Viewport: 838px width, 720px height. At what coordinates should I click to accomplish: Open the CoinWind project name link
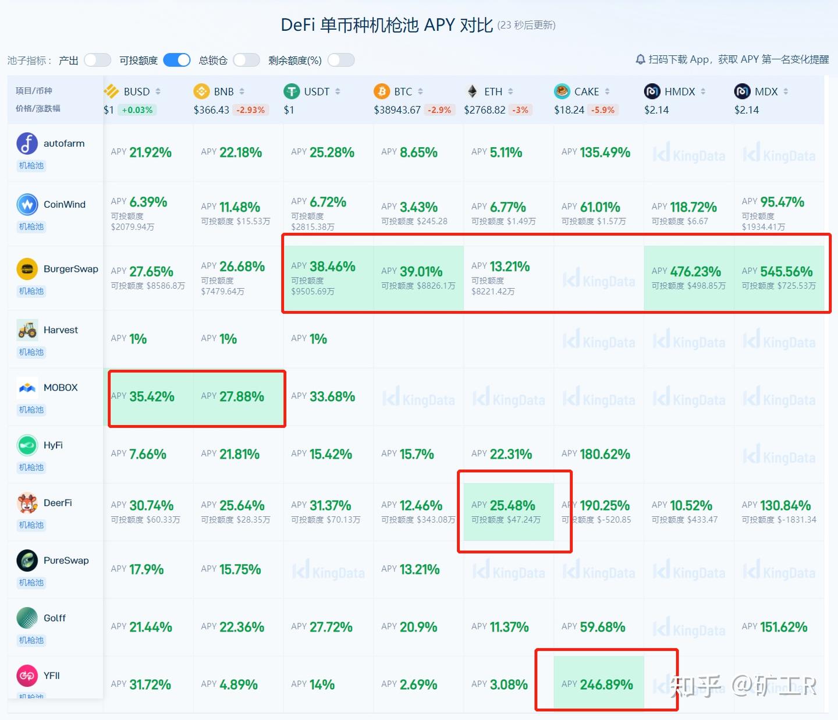[x=65, y=204]
